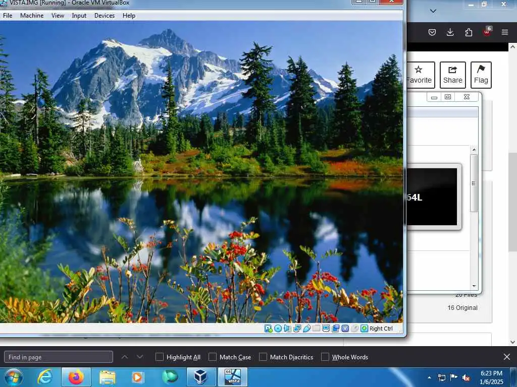Screen dimensions: 517x387
Task: Minimize the embedded emulator window on the page
Action: (434, 97)
